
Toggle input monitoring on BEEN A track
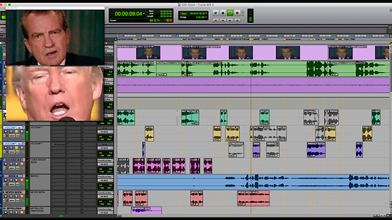click(11, 180)
